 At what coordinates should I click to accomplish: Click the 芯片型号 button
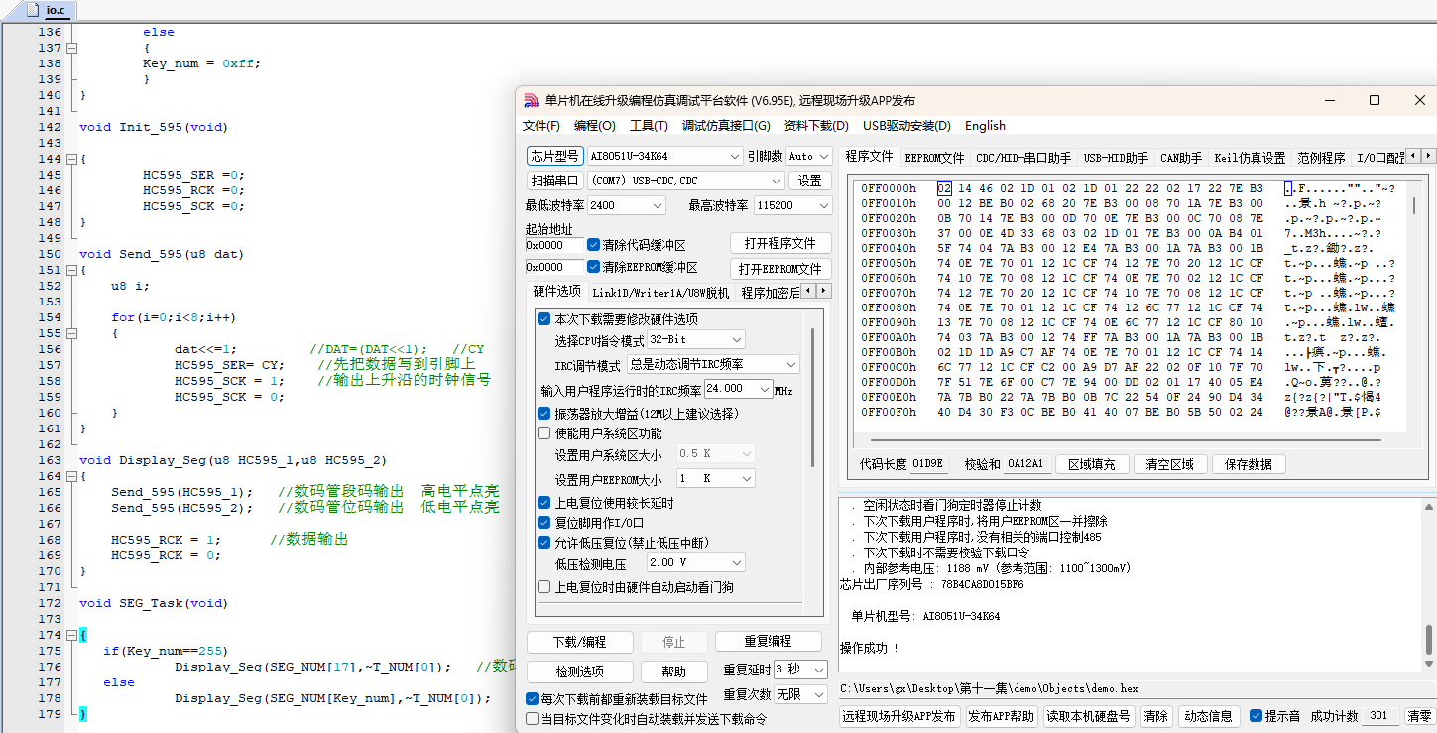pos(554,156)
